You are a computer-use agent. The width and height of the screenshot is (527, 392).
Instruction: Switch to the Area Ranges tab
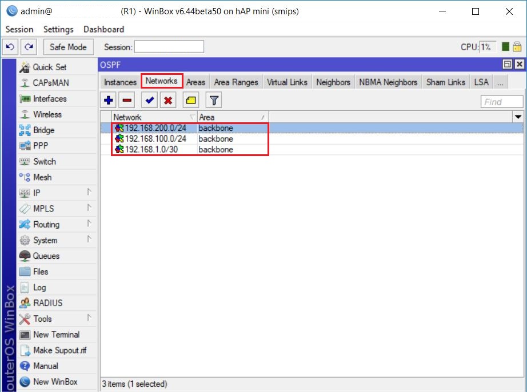[x=236, y=82]
